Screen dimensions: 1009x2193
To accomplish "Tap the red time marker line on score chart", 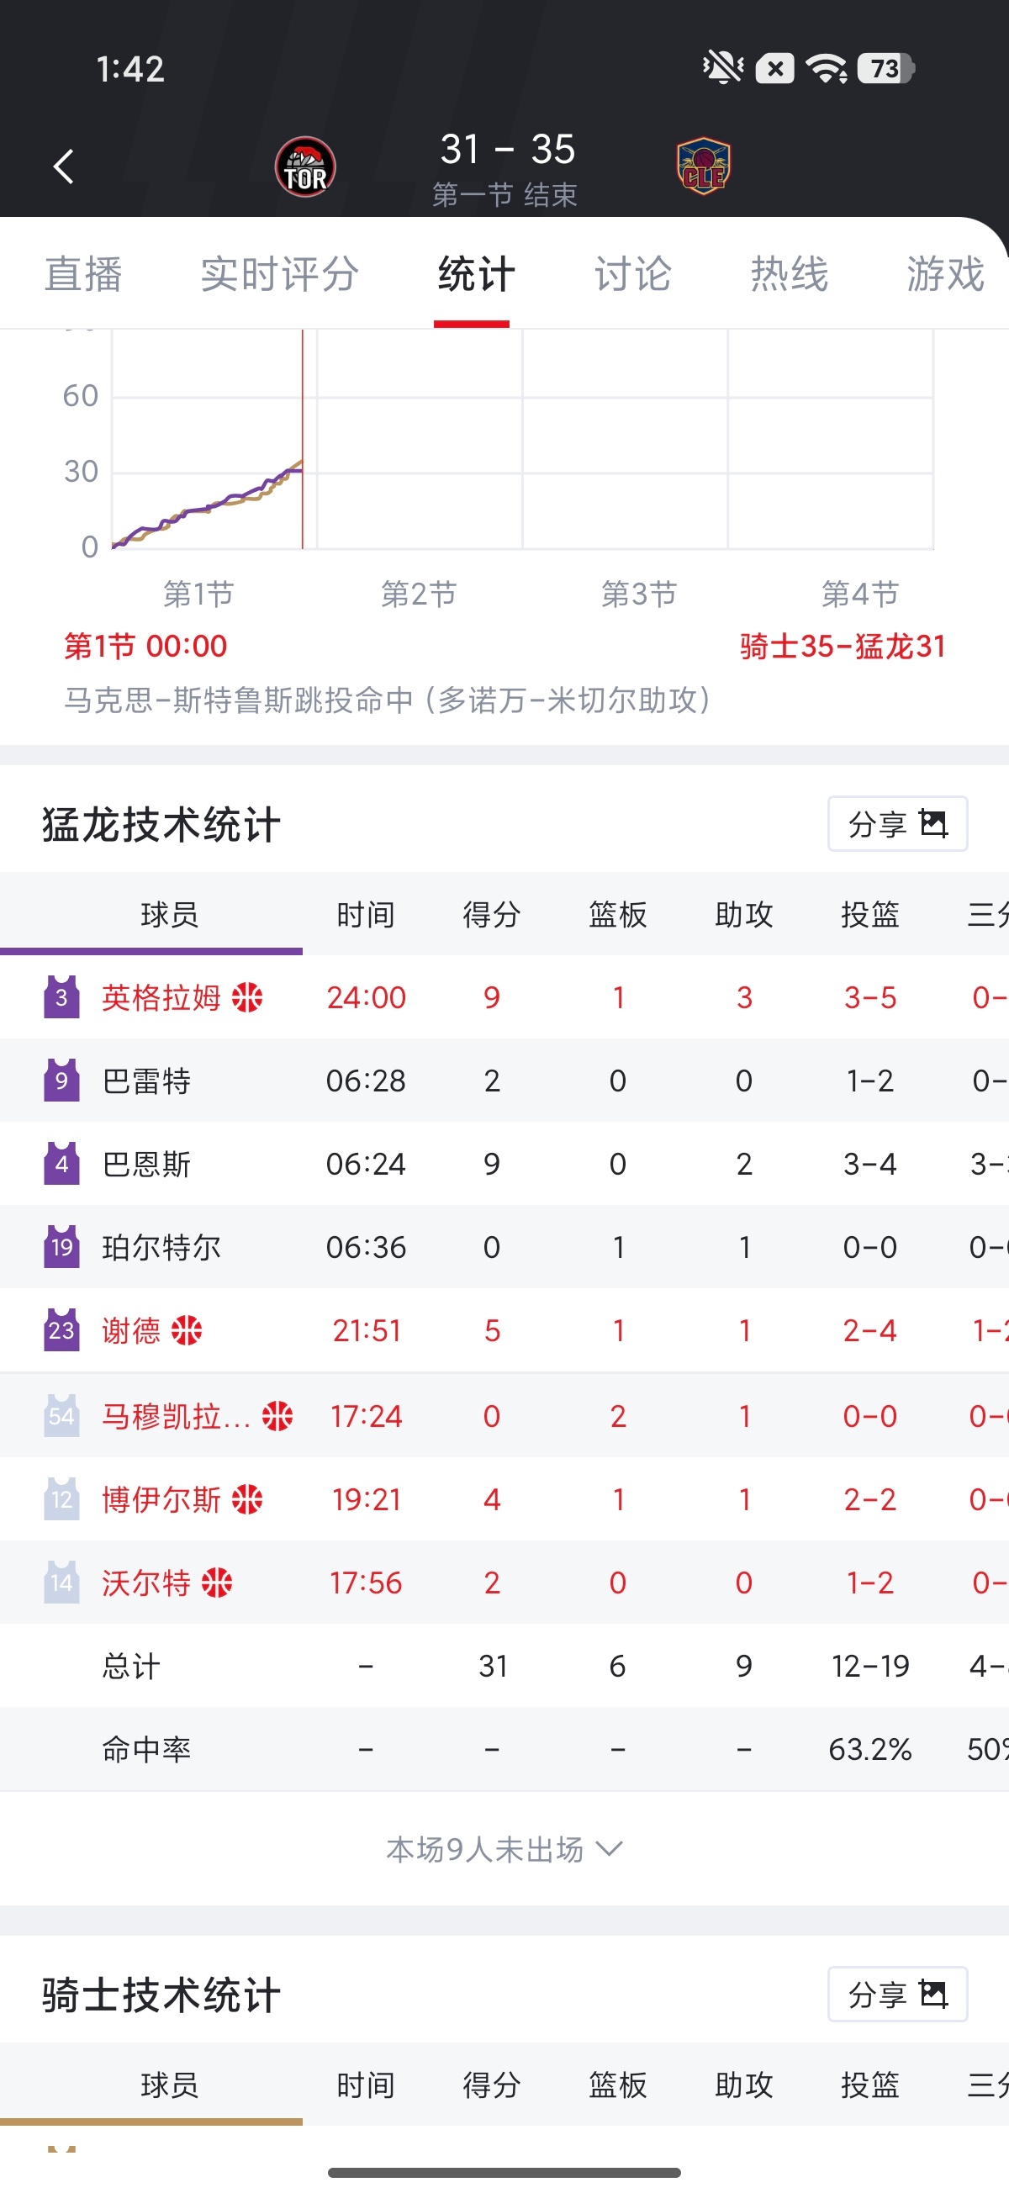I will [x=302, y=439].
